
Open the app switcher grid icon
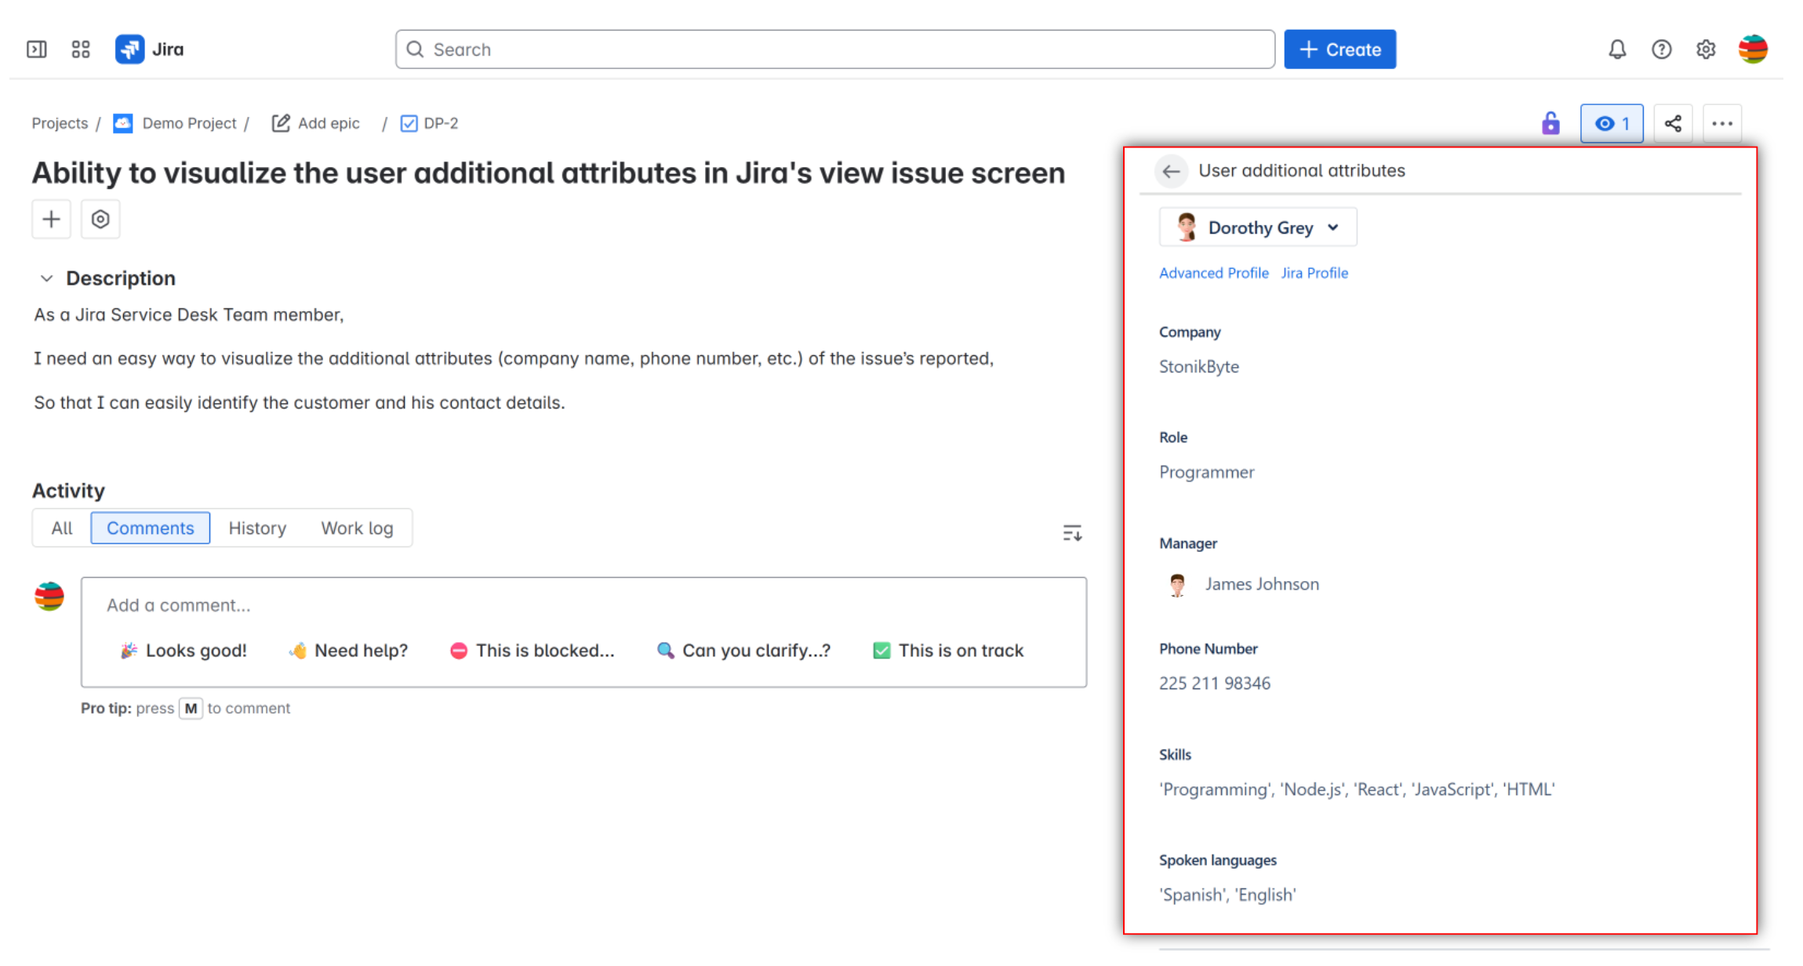[x=80, y=49]
